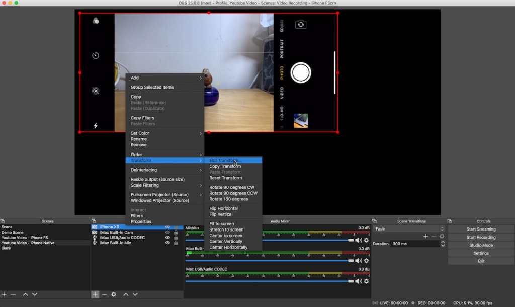Click the Mic/Aux gear settings icon
This screenshot has height=307, width=515.
coord(366,240)
